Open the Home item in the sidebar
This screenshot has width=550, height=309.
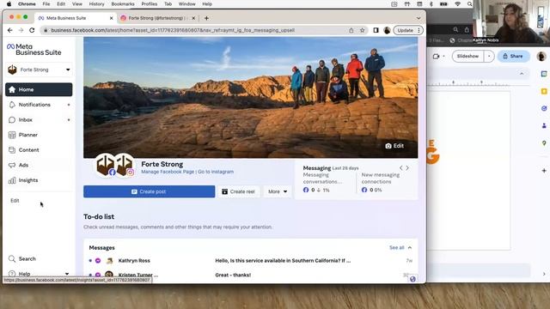(x=39, y=89)
